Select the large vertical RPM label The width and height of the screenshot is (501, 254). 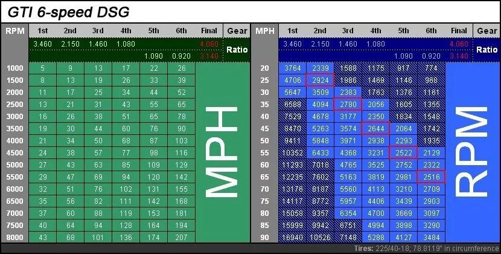click(471, 152)
